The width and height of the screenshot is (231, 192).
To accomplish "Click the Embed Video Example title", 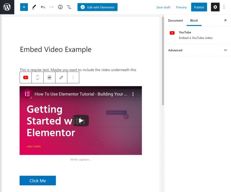I will 56,49.
